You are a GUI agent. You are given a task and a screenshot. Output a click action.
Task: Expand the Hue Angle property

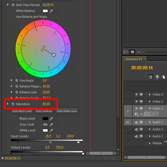pos(11,80)
